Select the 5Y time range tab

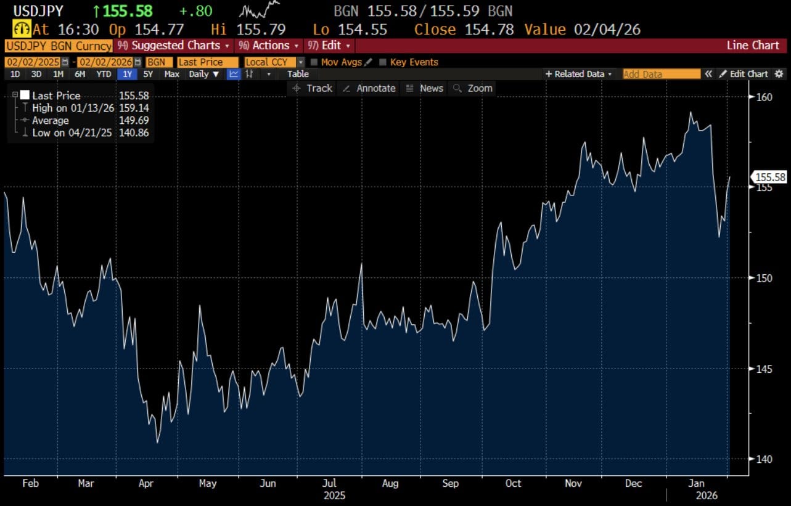pyautogui.click(x=148, y=74)
